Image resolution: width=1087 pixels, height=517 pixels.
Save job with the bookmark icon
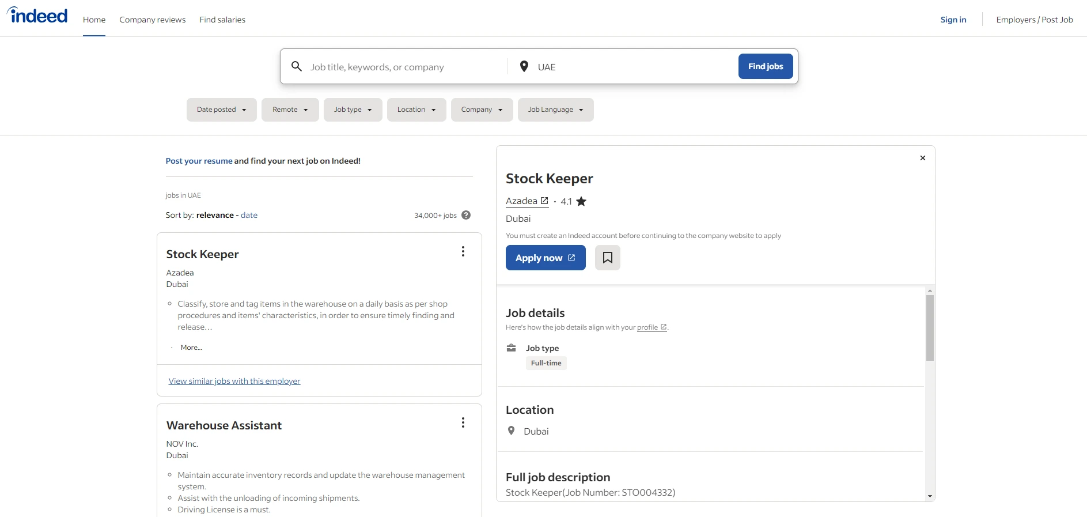(608, 258)
